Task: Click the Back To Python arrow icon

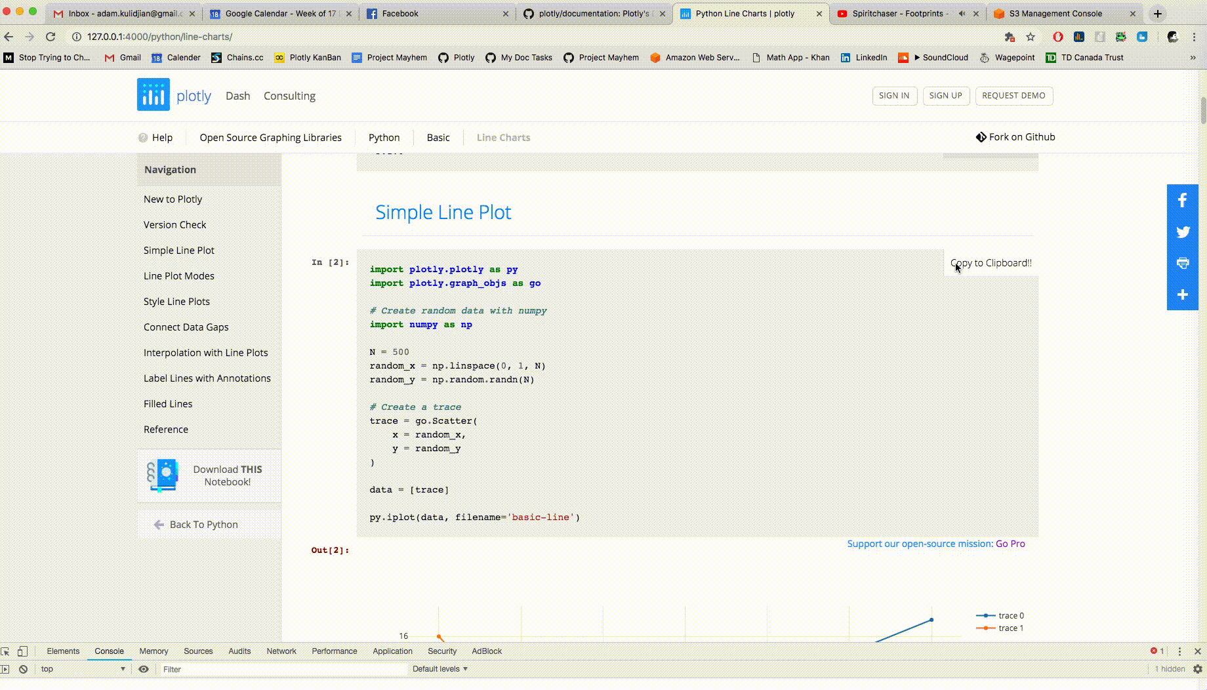Action: coord(159,525)
